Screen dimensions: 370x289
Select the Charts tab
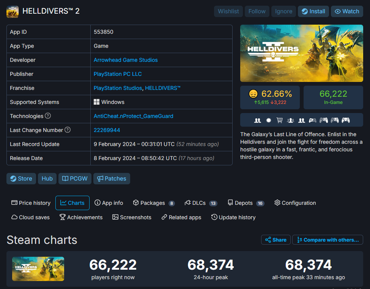72,203
